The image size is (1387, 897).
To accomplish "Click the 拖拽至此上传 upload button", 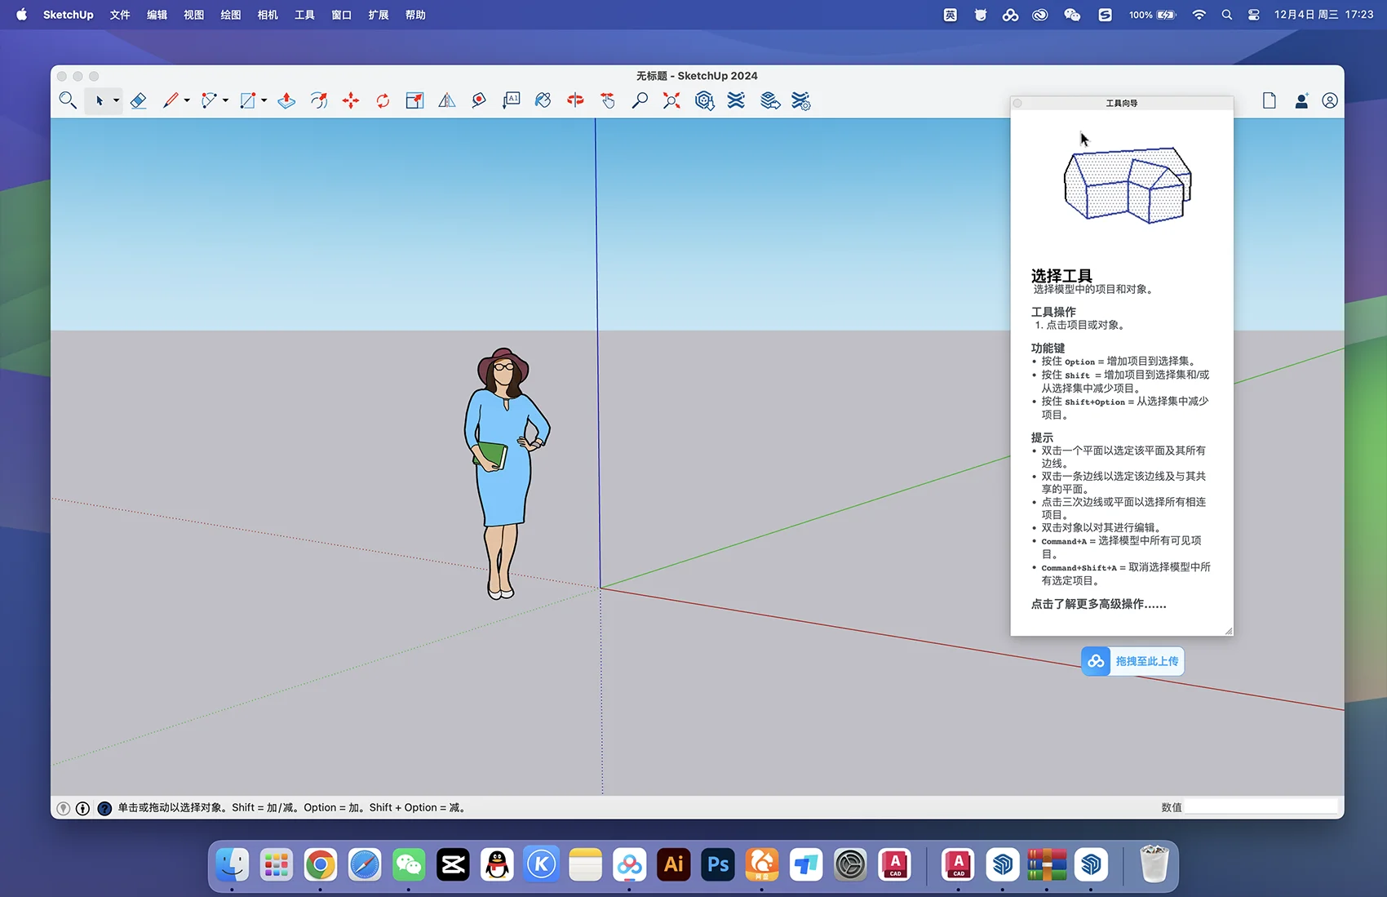I will (x=1132, y=661).
